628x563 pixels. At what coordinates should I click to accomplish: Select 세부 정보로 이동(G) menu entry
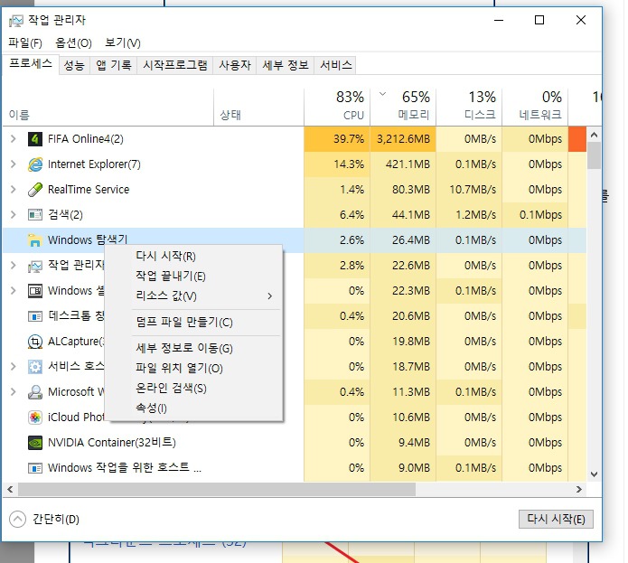[x=194, y=348]
